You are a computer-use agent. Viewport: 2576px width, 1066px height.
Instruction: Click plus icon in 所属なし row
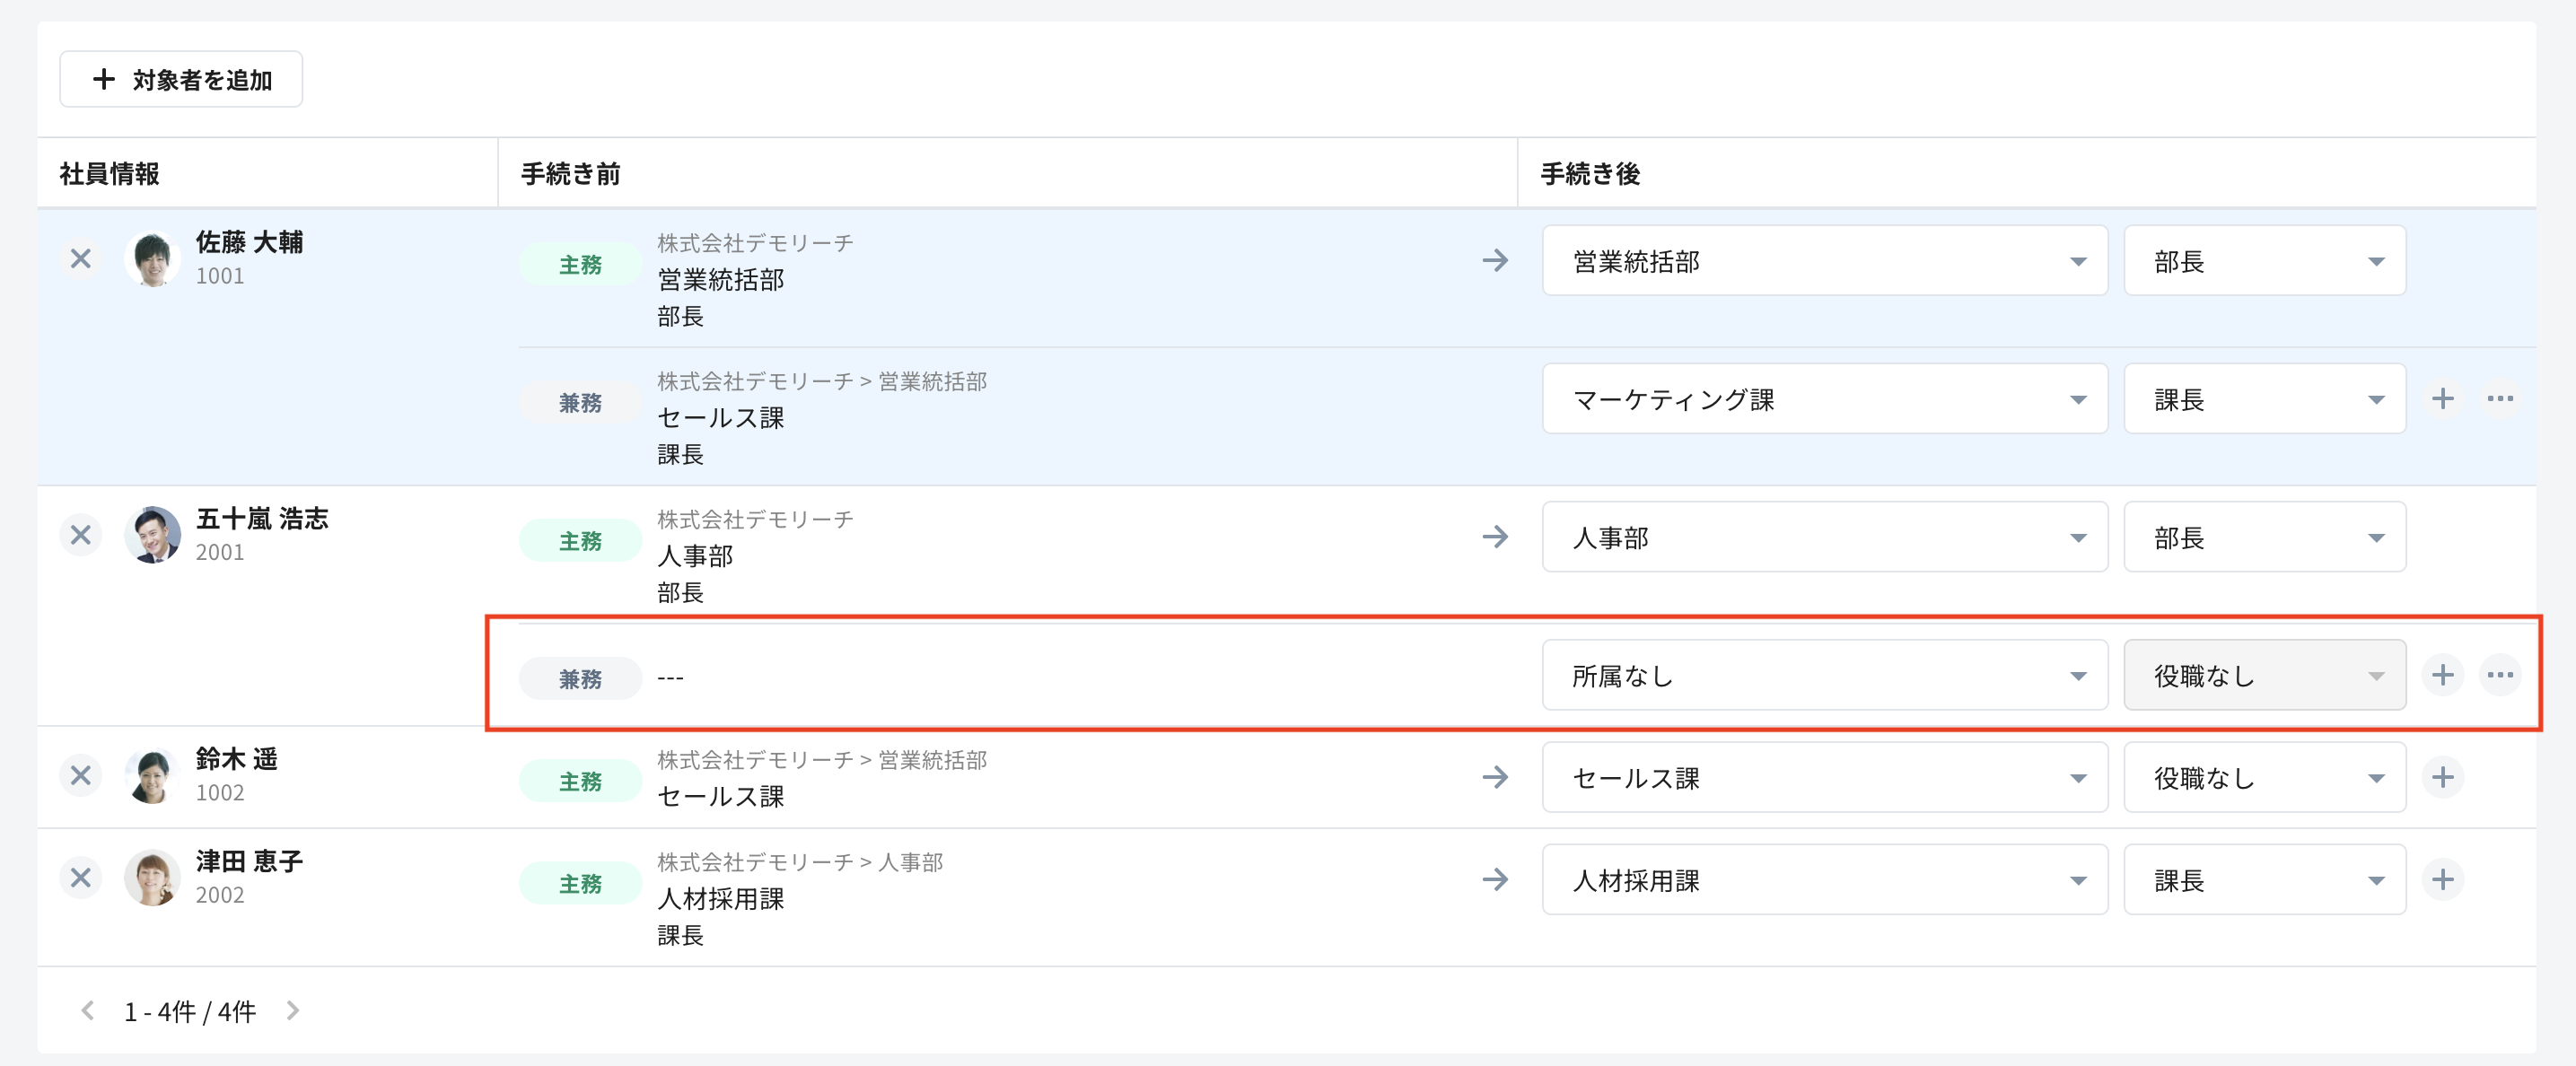(x=2442, y=676)
